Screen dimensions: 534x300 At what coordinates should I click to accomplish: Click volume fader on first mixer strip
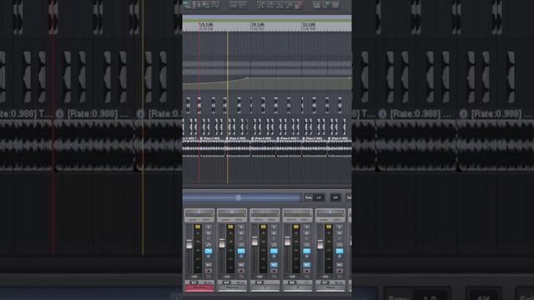tap(189, 244)
